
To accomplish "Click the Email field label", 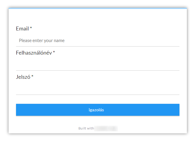I will point(22,29).
